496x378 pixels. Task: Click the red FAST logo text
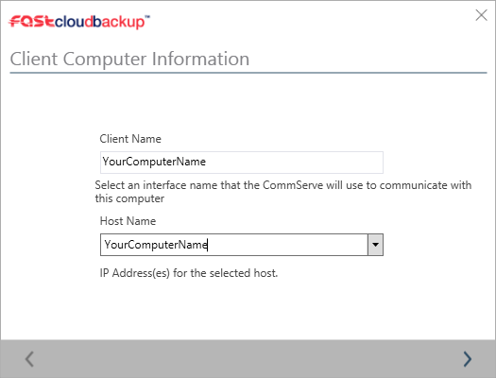click(x=31, y=22)
